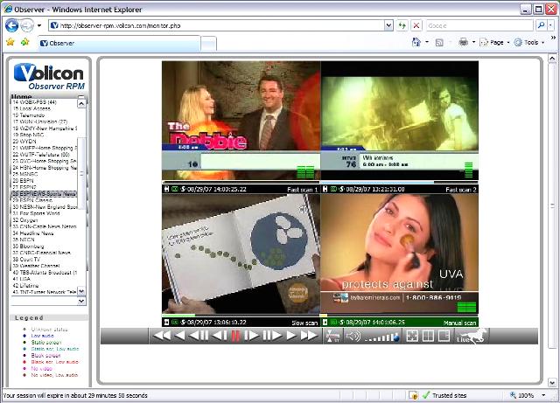
Task: Click the Slow scan status bar save icon
Action: pos(166,323)
